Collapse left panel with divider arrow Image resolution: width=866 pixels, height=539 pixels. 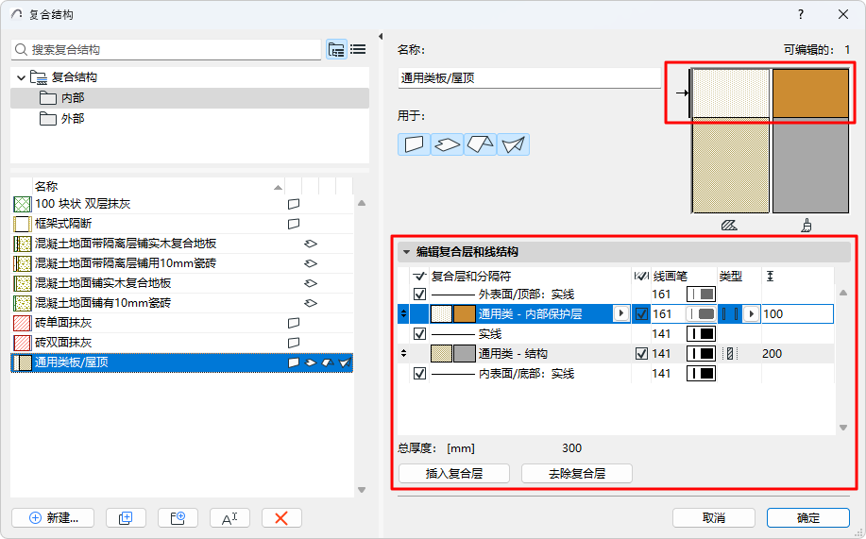pyautogui.click(x=381, y=37)
